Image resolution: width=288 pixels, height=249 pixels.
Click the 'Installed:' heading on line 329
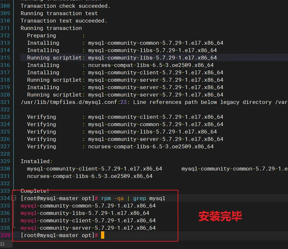[x=37, y=161]
